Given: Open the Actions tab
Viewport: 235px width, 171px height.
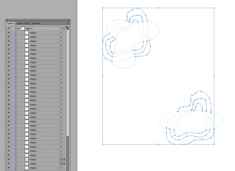Looking at the screenshot, I should 36,23.
